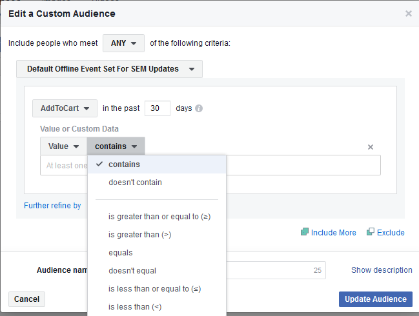419x316 pixels.
Task: Open the Show description link
Action: pyautogui.click(x=382, y=270)
